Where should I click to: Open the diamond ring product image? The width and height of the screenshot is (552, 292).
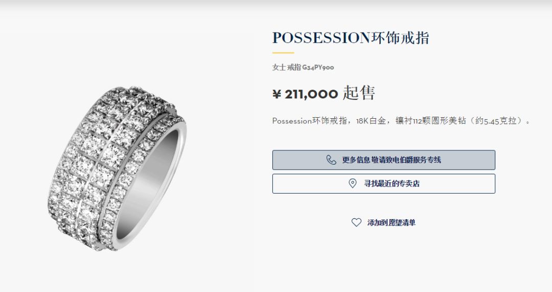(x=117, y=169)
